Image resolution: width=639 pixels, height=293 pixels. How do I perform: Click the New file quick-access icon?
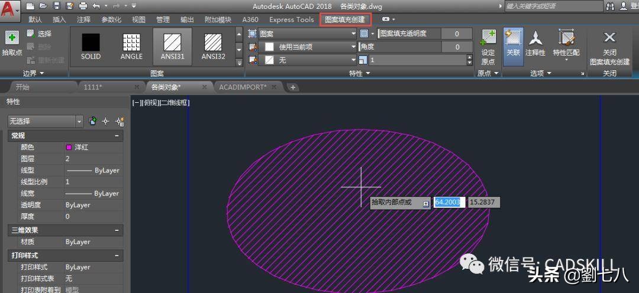[x=30, y=6]
